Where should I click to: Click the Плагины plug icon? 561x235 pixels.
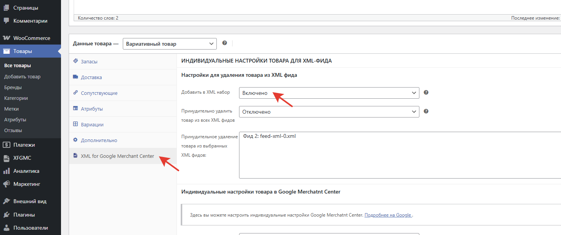7,215
